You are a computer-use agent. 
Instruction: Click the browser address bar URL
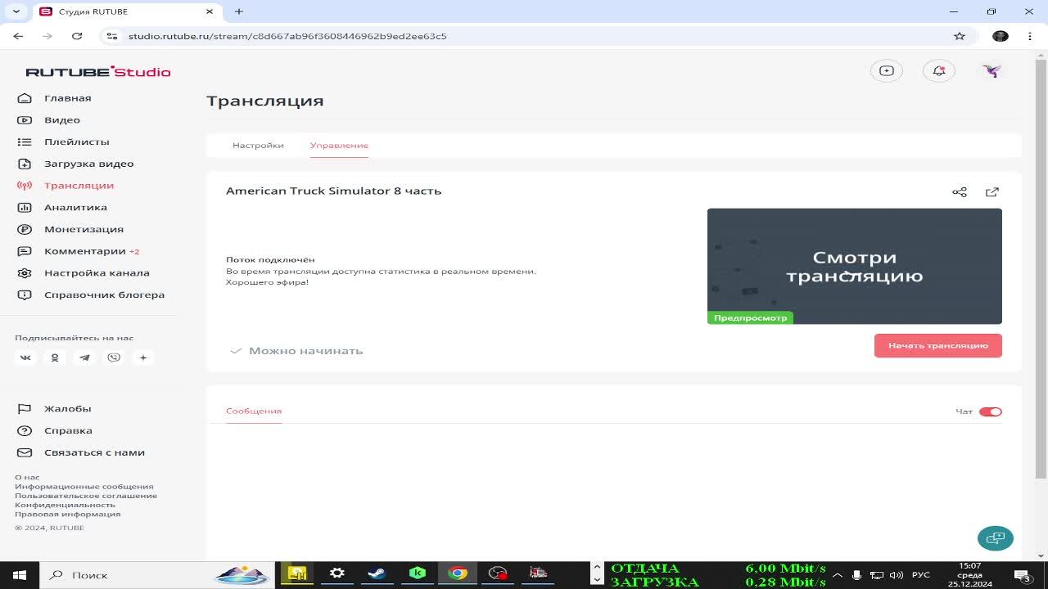pos(287,36)
